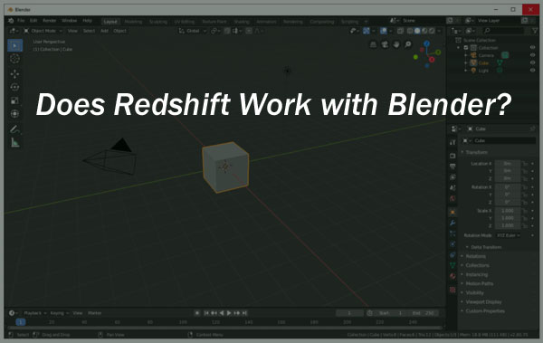This screenshot has height=343, width=543.
Task: Click the toggle camera view icon
Action: pos(385,44)
